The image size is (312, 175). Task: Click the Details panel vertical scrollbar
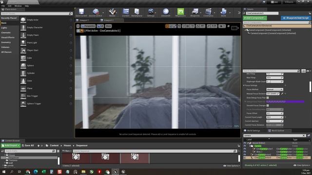tap(310, 87)
